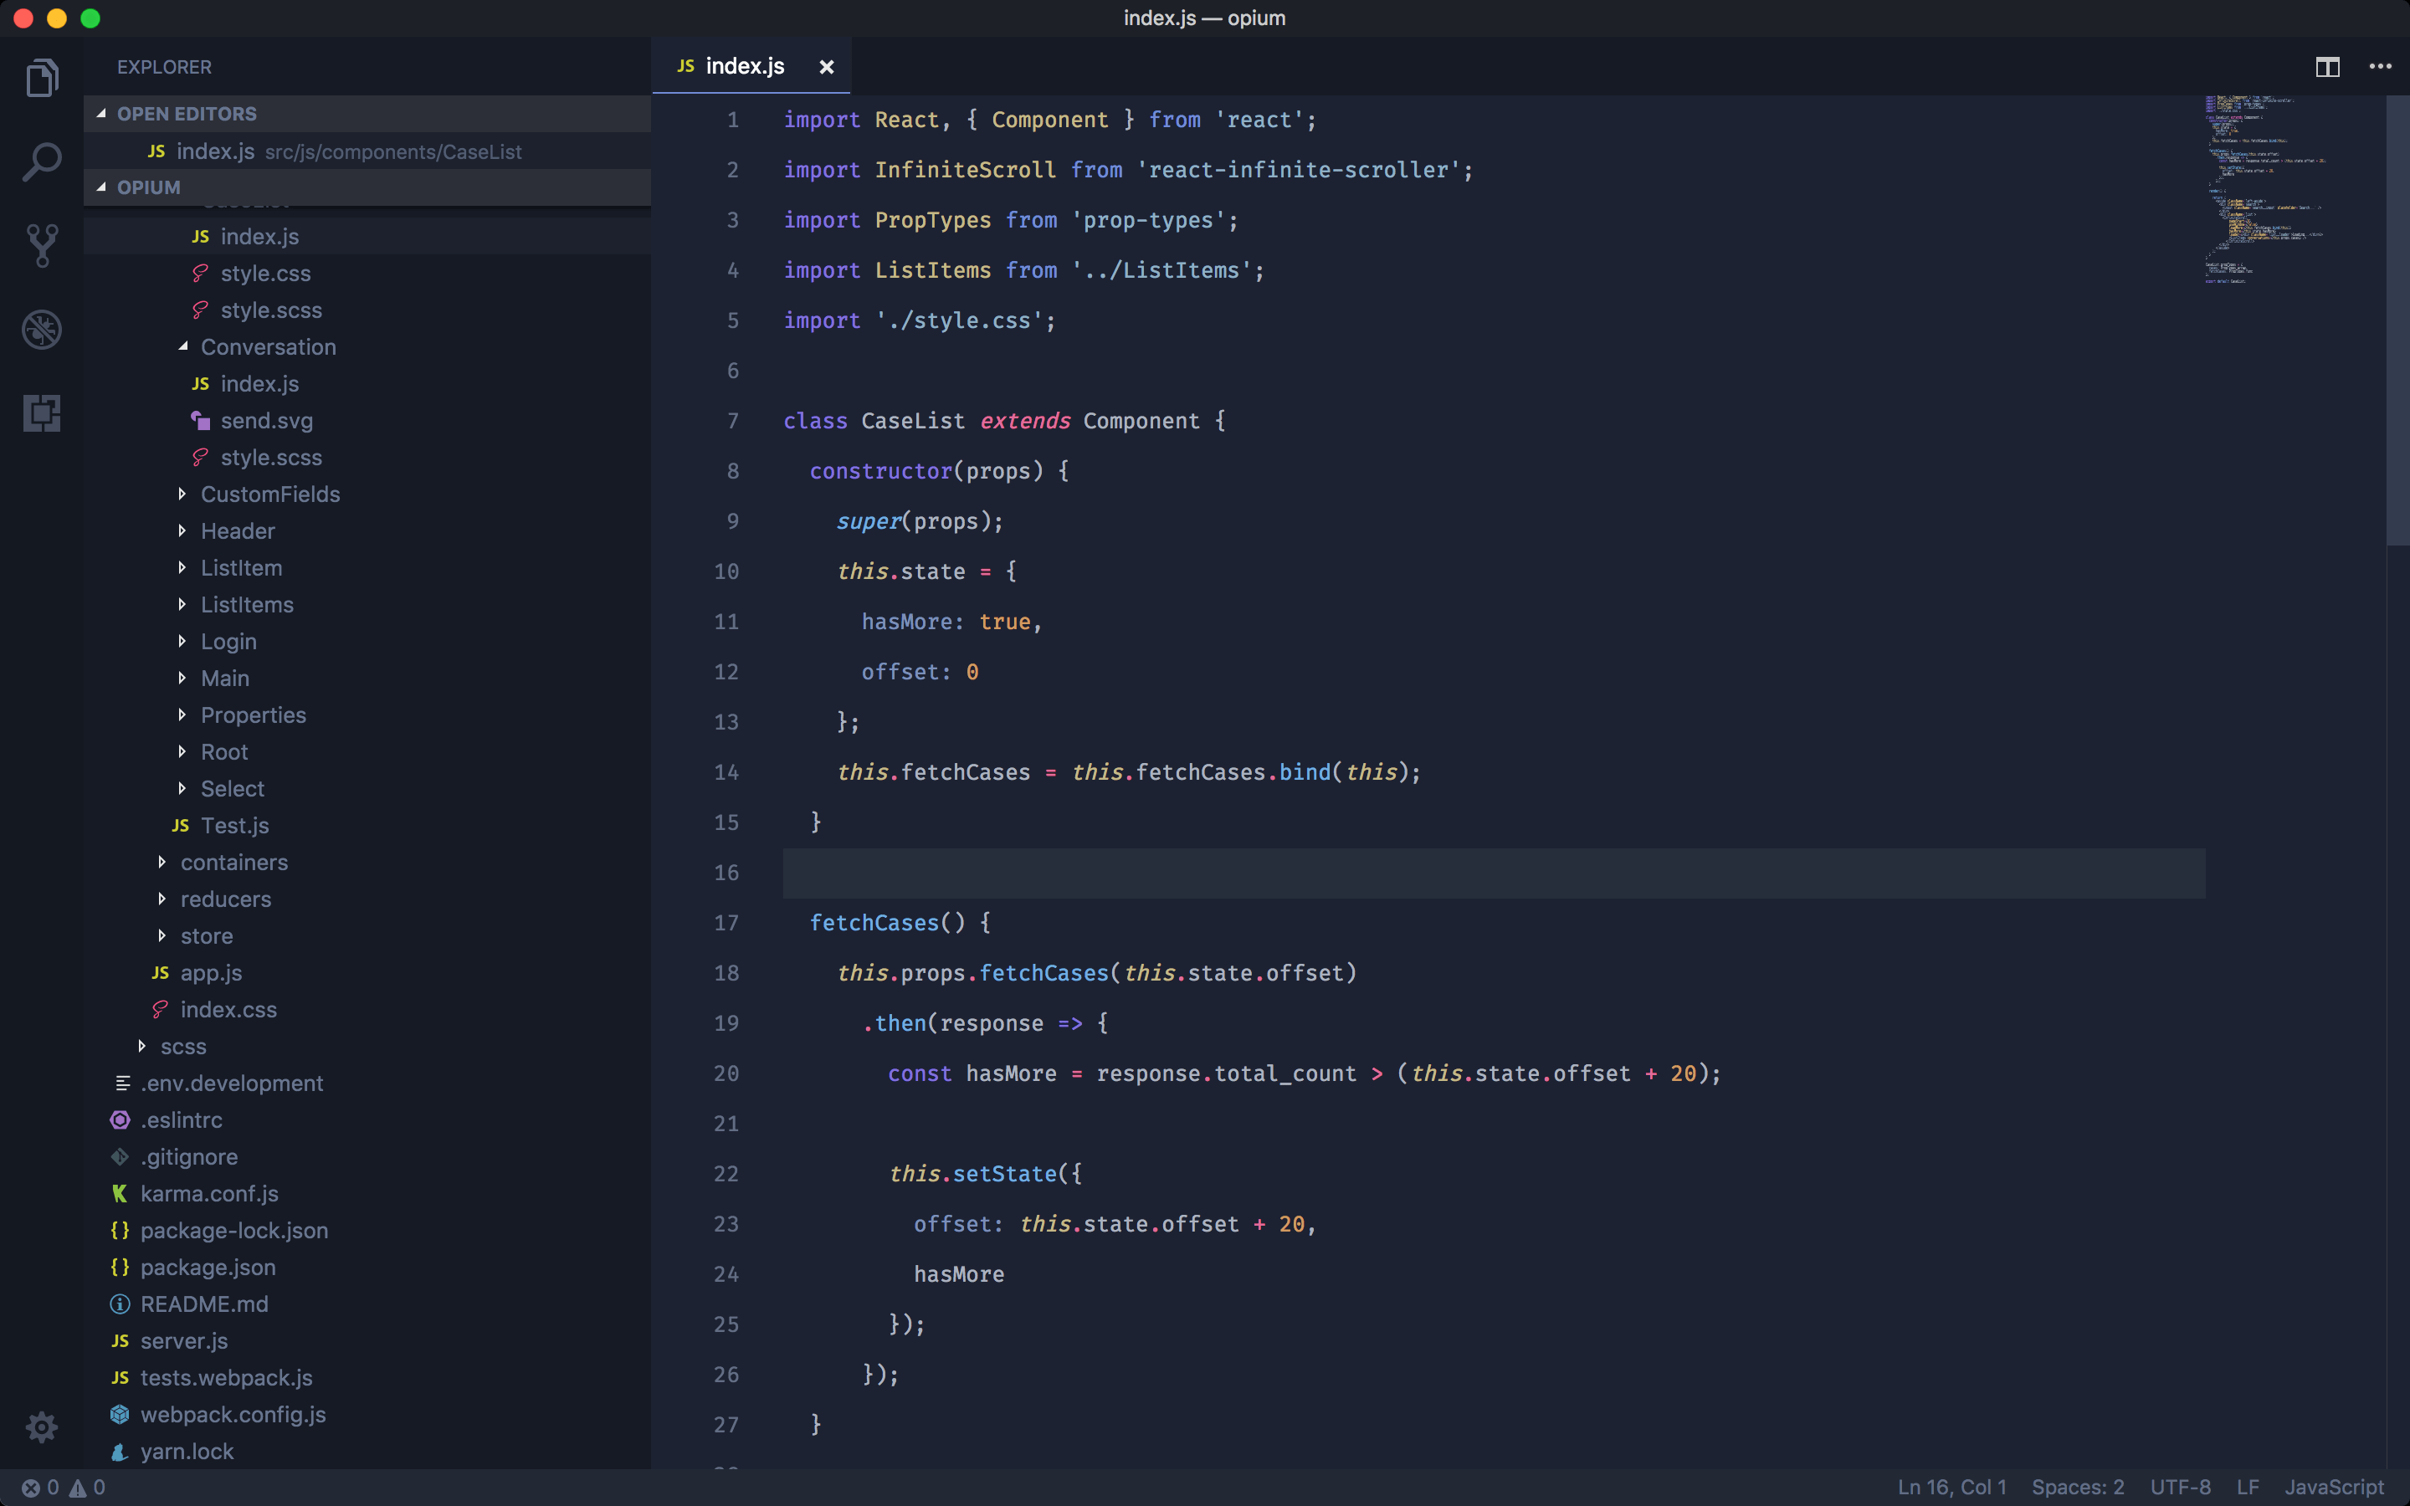Viewport: 2410px width, 1506px height.
Task: Open the Explorer view in activity bar
Action: tap(42, 78)
